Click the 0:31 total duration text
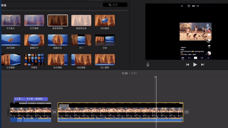The height and width of the screenshot is (128, 228). coord(134,73)
